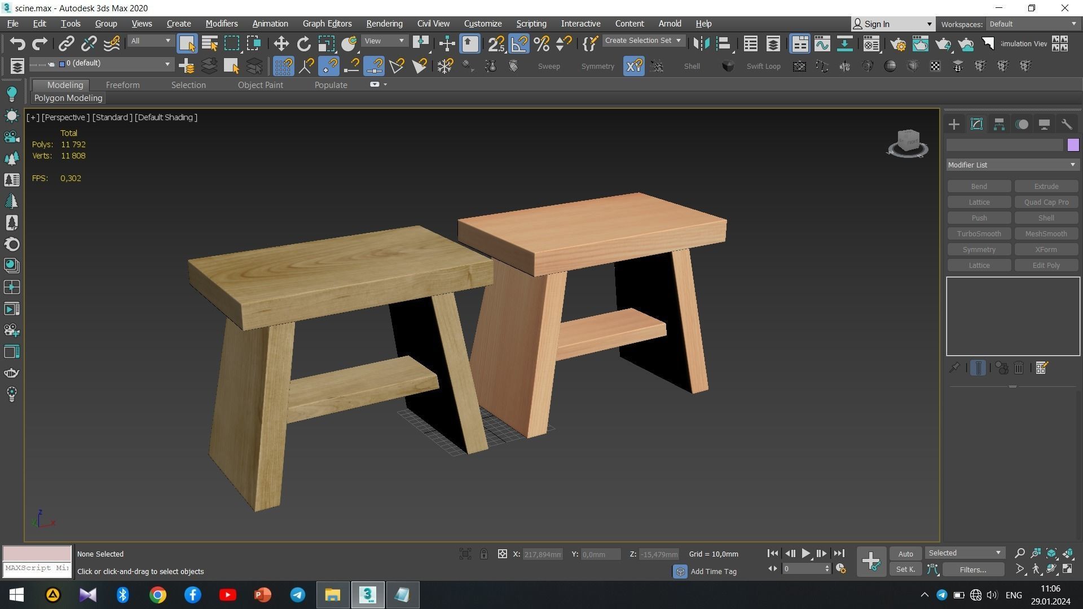Switch to the Freeform ribbon tab
1083x609 pixels.
[x=122, y=85]
